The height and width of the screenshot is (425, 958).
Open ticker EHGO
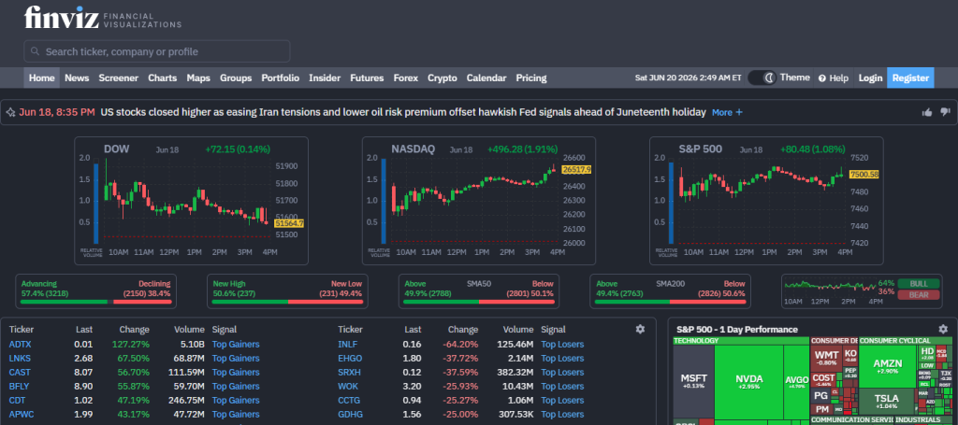pos(350,359)
